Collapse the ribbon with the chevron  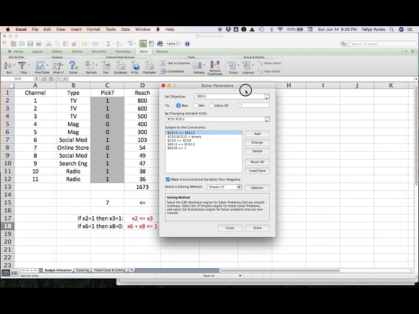point(406,51)
